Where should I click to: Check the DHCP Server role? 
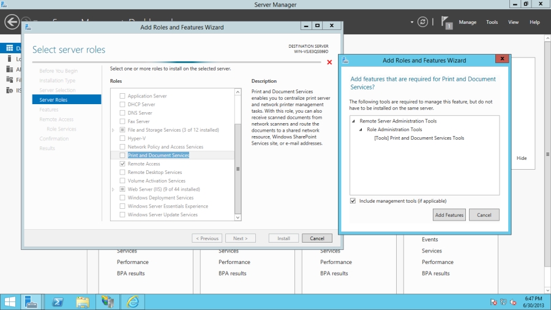122,104
